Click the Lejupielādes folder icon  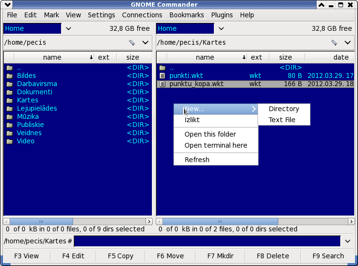pos(10,109)
